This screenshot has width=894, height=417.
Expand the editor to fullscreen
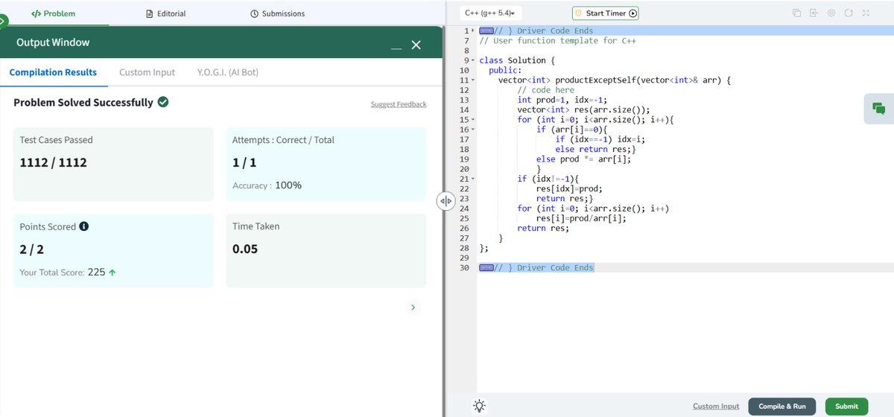[866, 13]
